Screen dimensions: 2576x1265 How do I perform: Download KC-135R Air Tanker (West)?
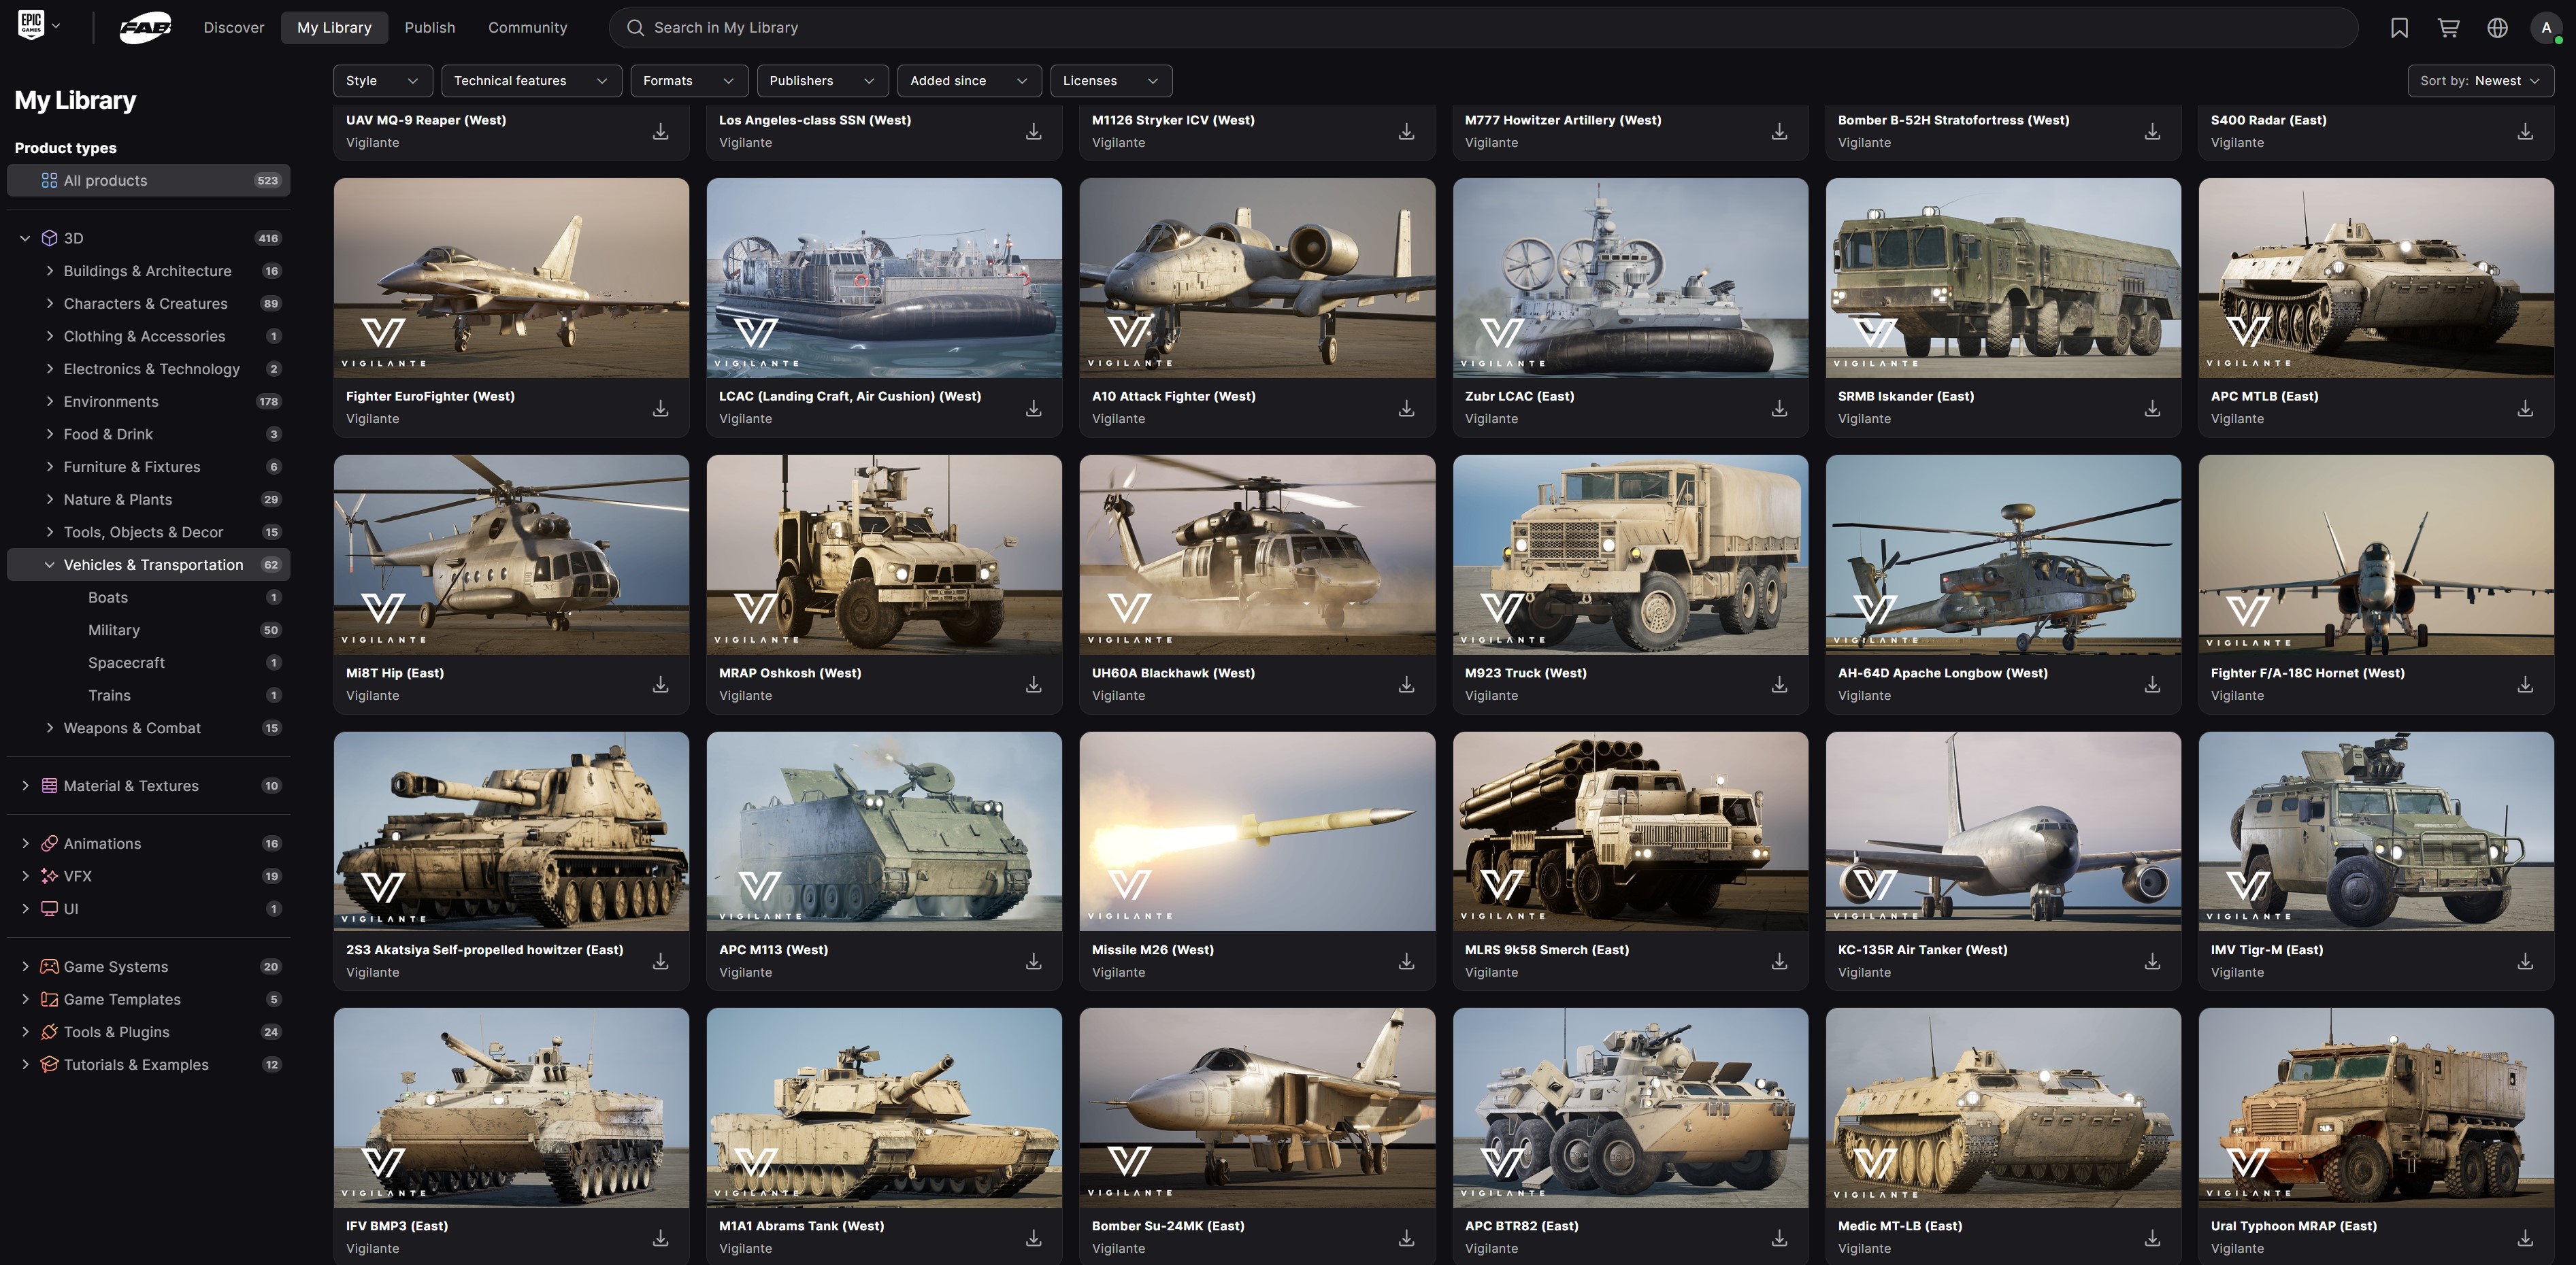point(2153,961)
